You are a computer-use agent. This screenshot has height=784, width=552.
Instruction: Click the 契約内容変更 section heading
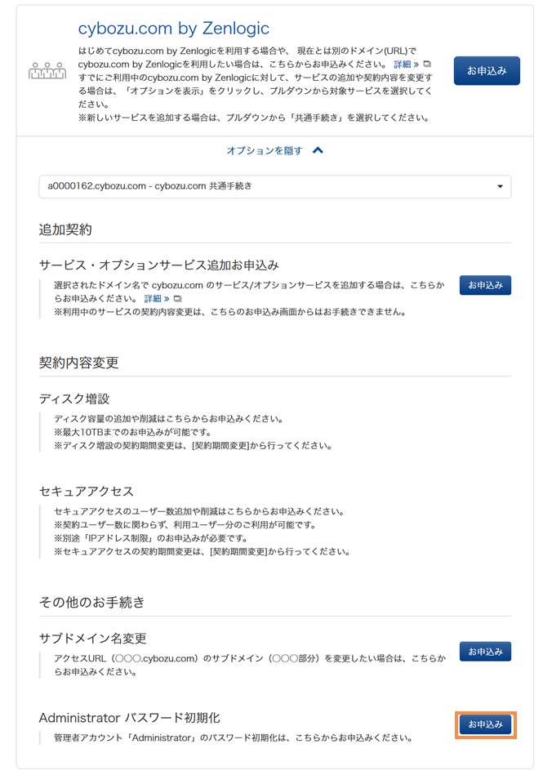(x=79, y=363)
